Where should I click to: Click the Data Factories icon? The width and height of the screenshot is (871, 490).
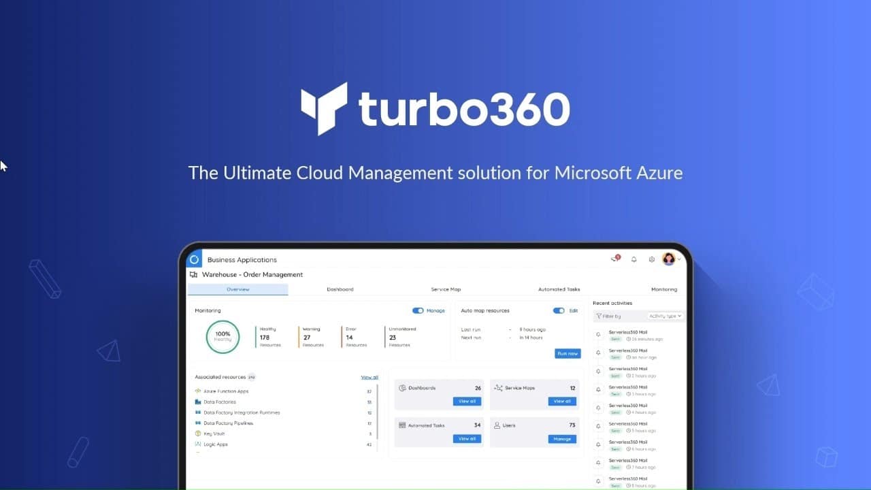point(198,402)
